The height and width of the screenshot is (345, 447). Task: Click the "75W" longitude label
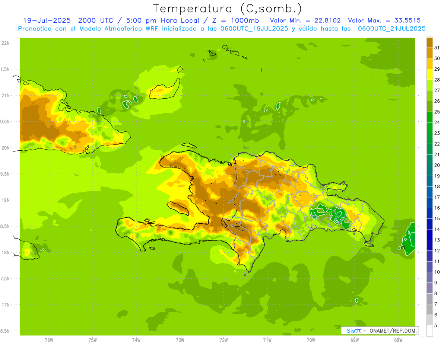coord(92,340)
